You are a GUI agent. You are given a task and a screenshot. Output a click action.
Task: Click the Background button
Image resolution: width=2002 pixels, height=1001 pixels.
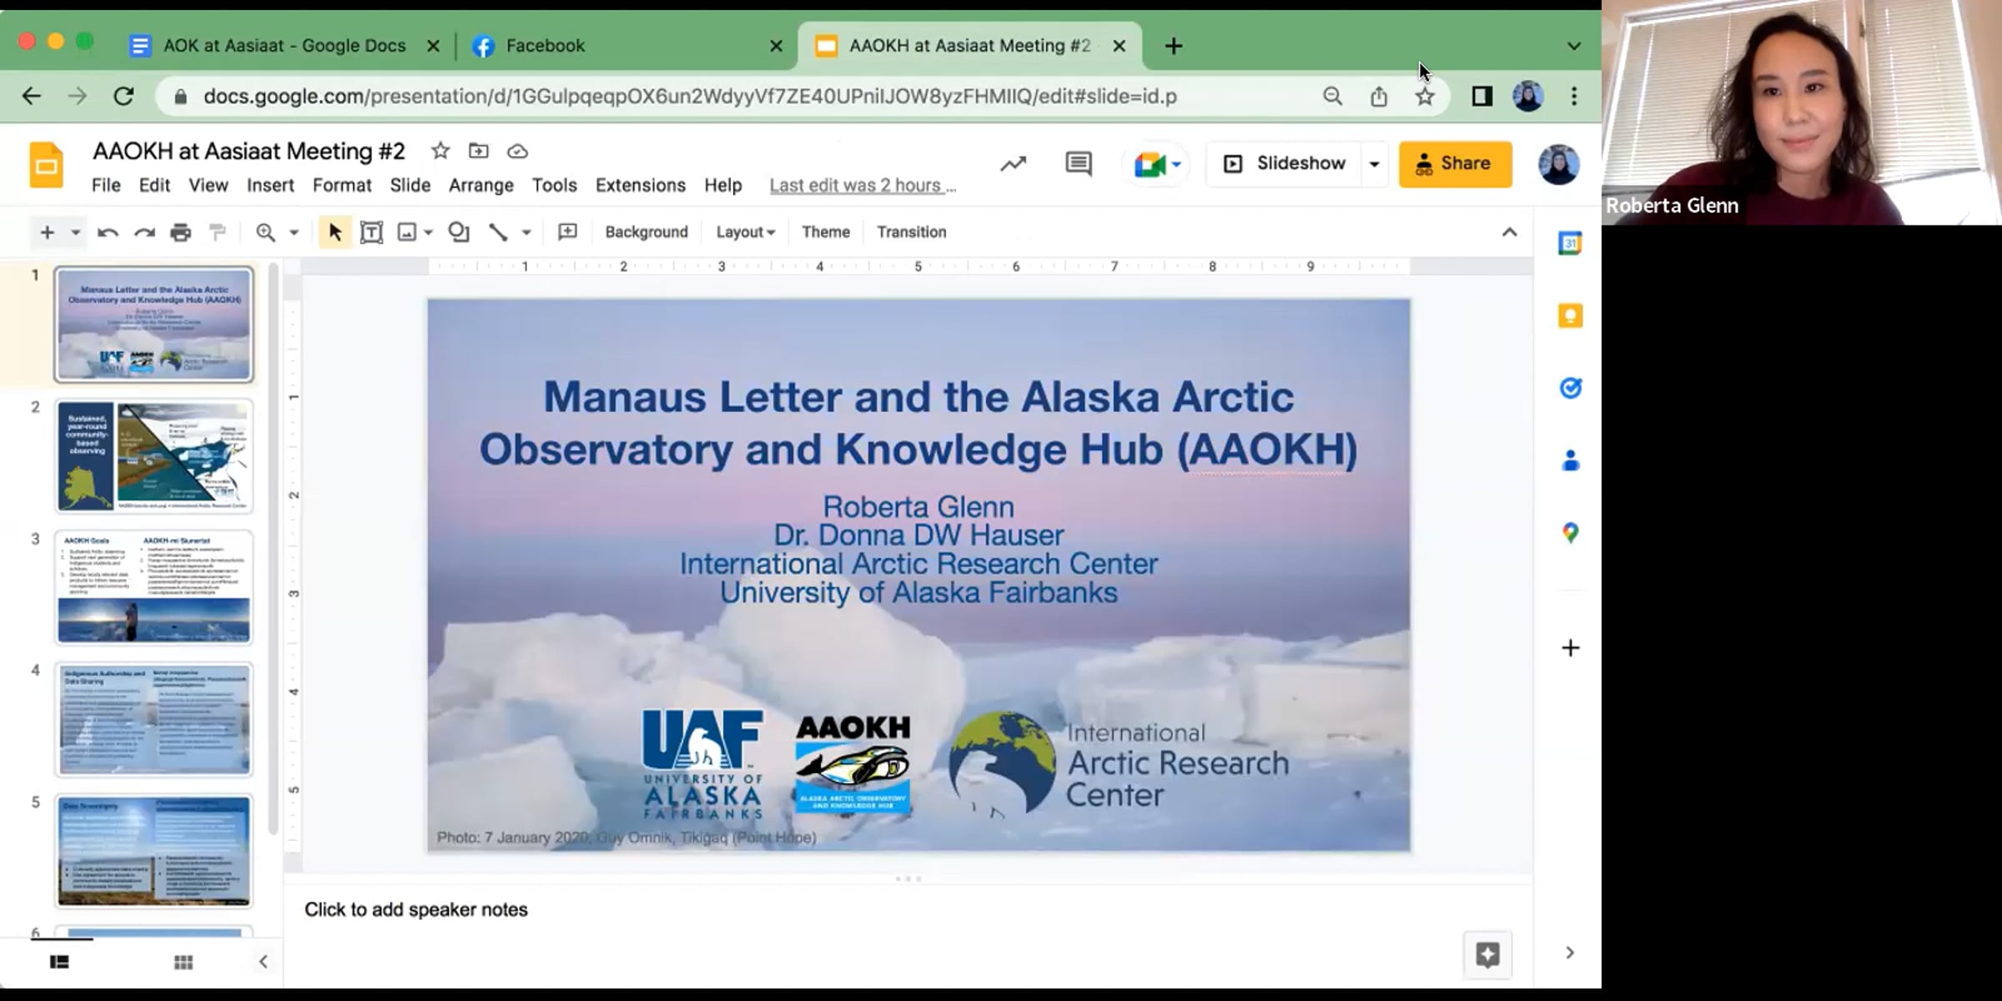point(646,232)
